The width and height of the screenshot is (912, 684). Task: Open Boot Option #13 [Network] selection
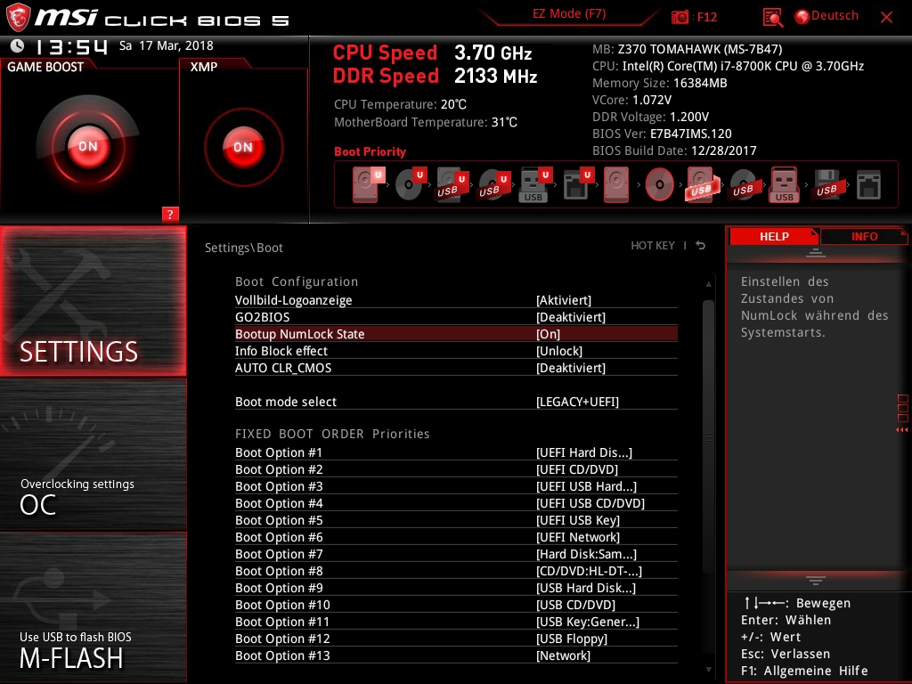(x=563, y=655)
